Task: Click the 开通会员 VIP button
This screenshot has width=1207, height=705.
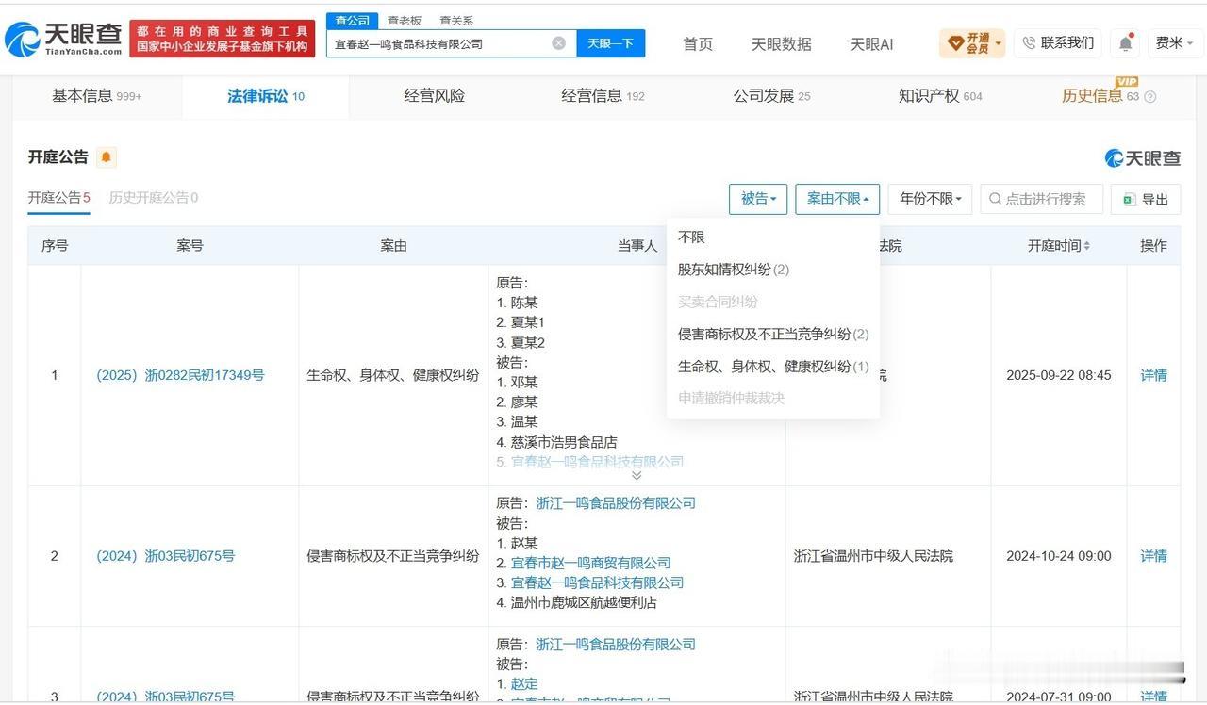Action: coord(972,43)
